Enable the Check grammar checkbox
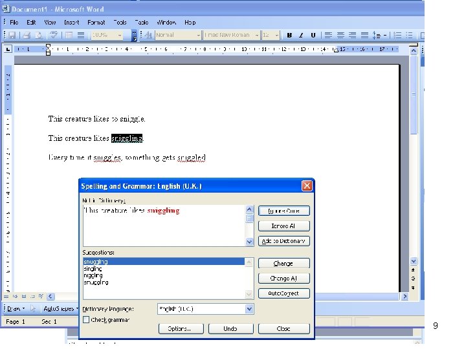The width and height of the screenshot is (466, 349). (x=86, y=320)
